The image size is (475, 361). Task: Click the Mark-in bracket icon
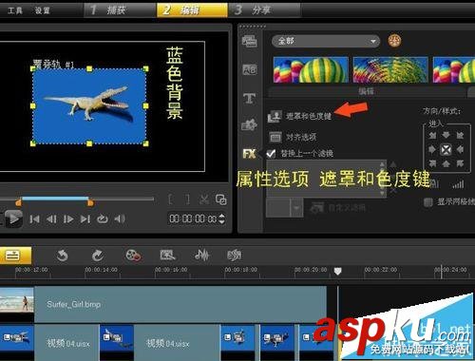[x=170, y=199]
